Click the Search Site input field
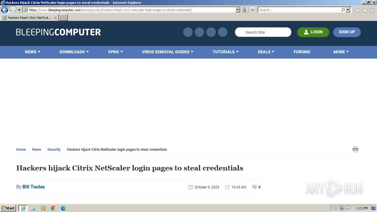Viewport: 377px width, 212px height. (263, 32)
